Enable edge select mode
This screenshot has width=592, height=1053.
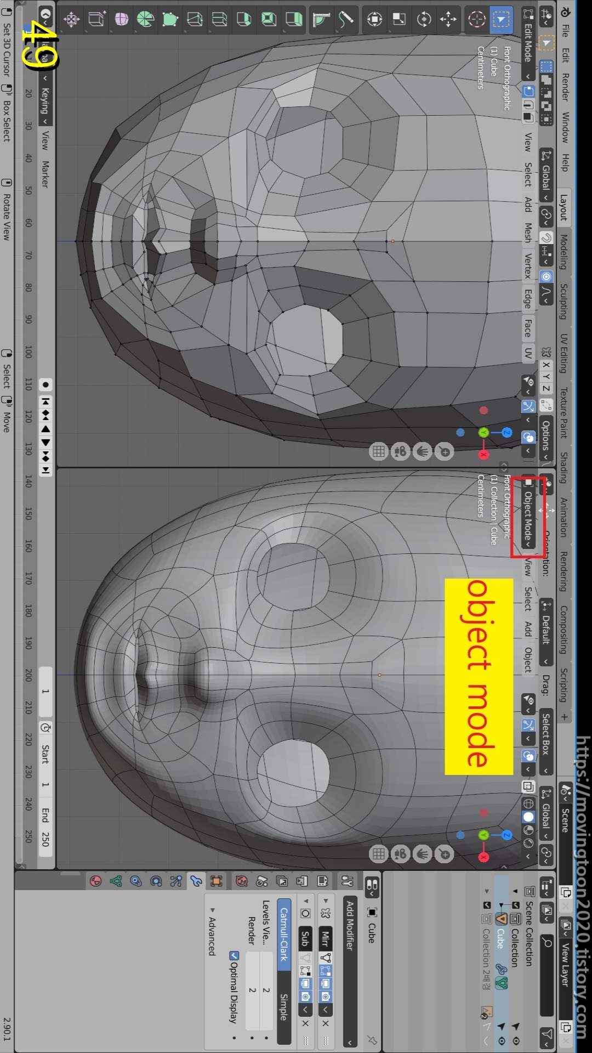coord(528,104)
